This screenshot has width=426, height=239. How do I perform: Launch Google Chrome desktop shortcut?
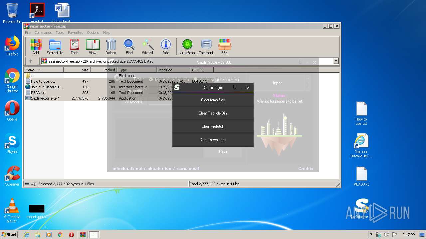12,81
